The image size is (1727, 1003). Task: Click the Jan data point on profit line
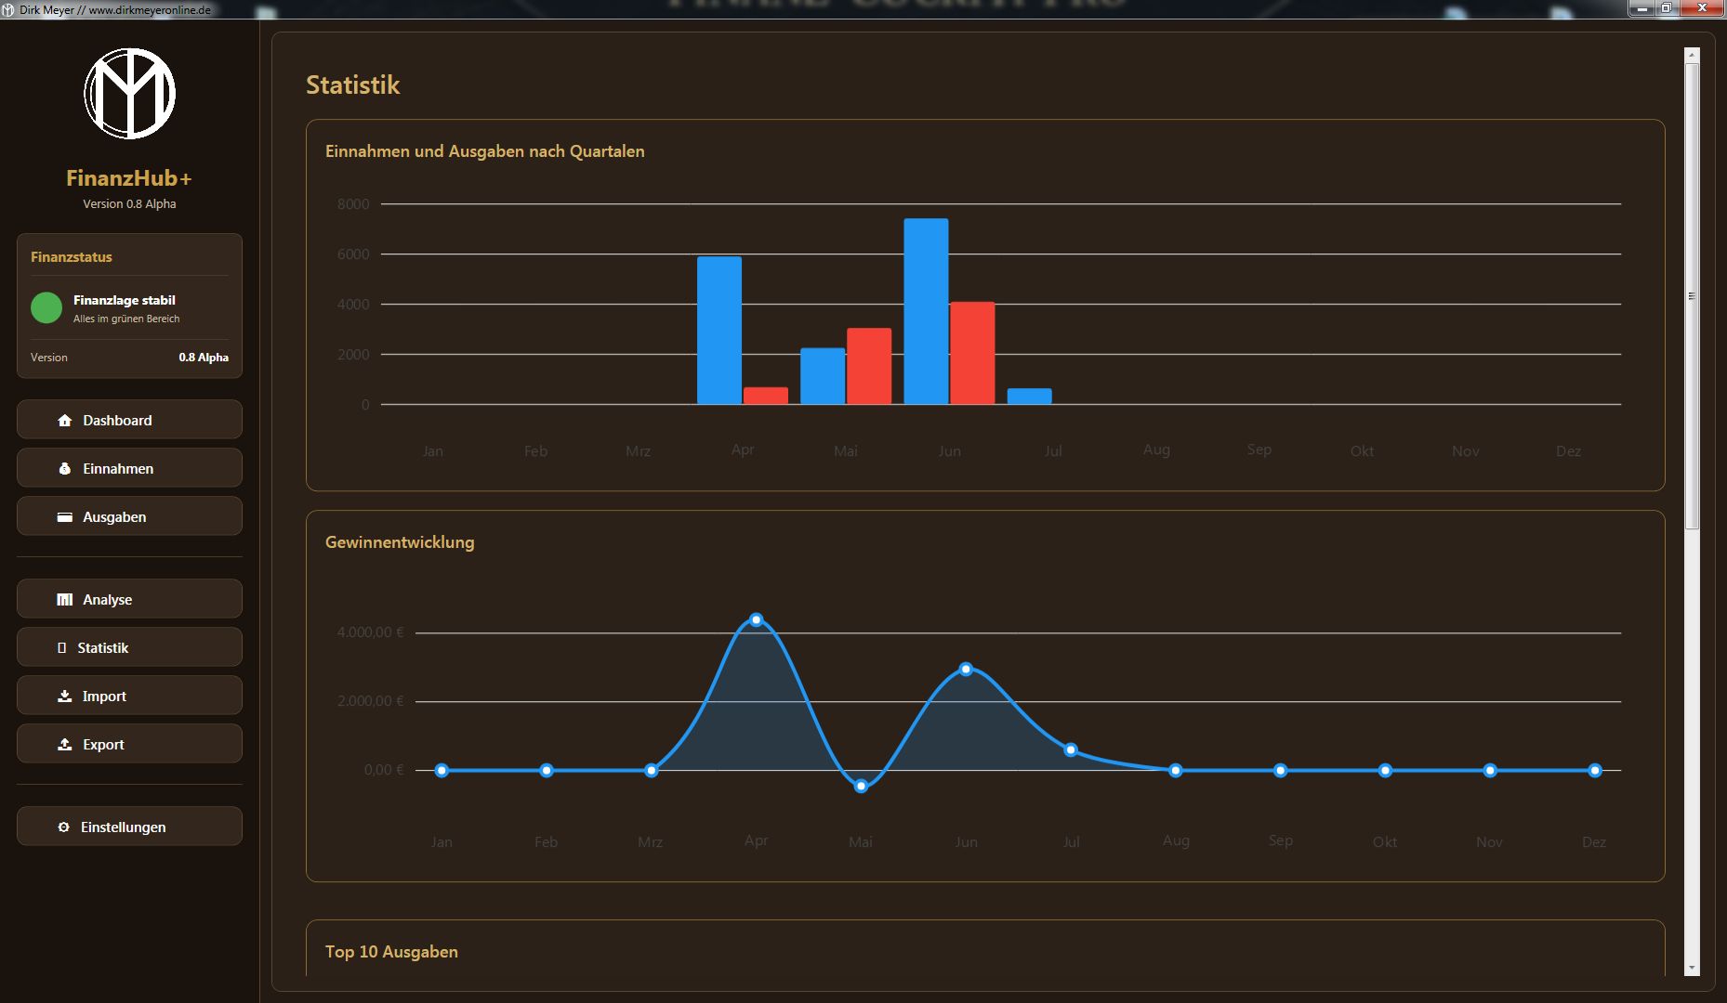pyautogui.click(x=442, y=770)
